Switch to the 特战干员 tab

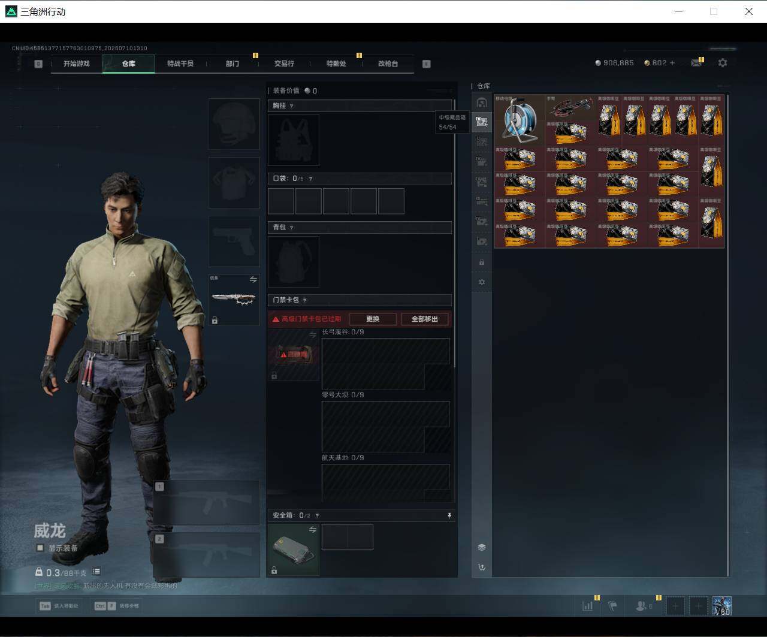(180, 64)
